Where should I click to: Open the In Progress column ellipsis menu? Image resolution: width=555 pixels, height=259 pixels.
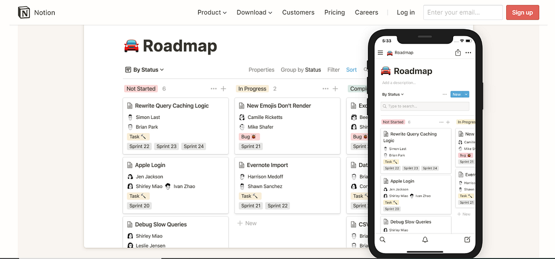pyautogui.click(x=325, y=89)
